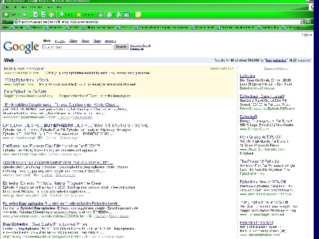The width and height of the screenshot is (319, 239).
Task: Open the View menu
Action: coord(24,7)
